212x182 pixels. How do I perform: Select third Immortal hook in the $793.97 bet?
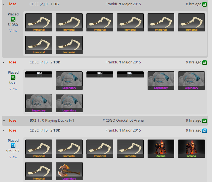tap(100, 149)
